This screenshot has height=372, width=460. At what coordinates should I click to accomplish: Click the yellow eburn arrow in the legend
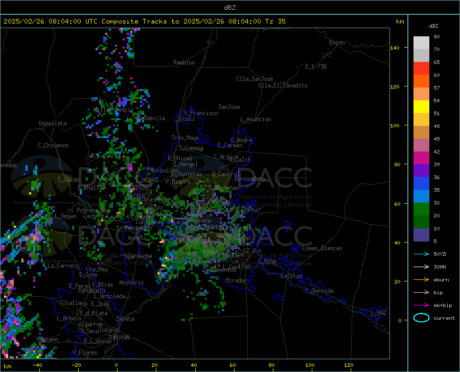[x=421, y=279]
